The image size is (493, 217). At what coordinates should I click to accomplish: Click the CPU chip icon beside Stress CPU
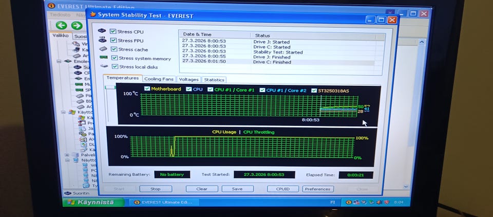coord(102,31)
